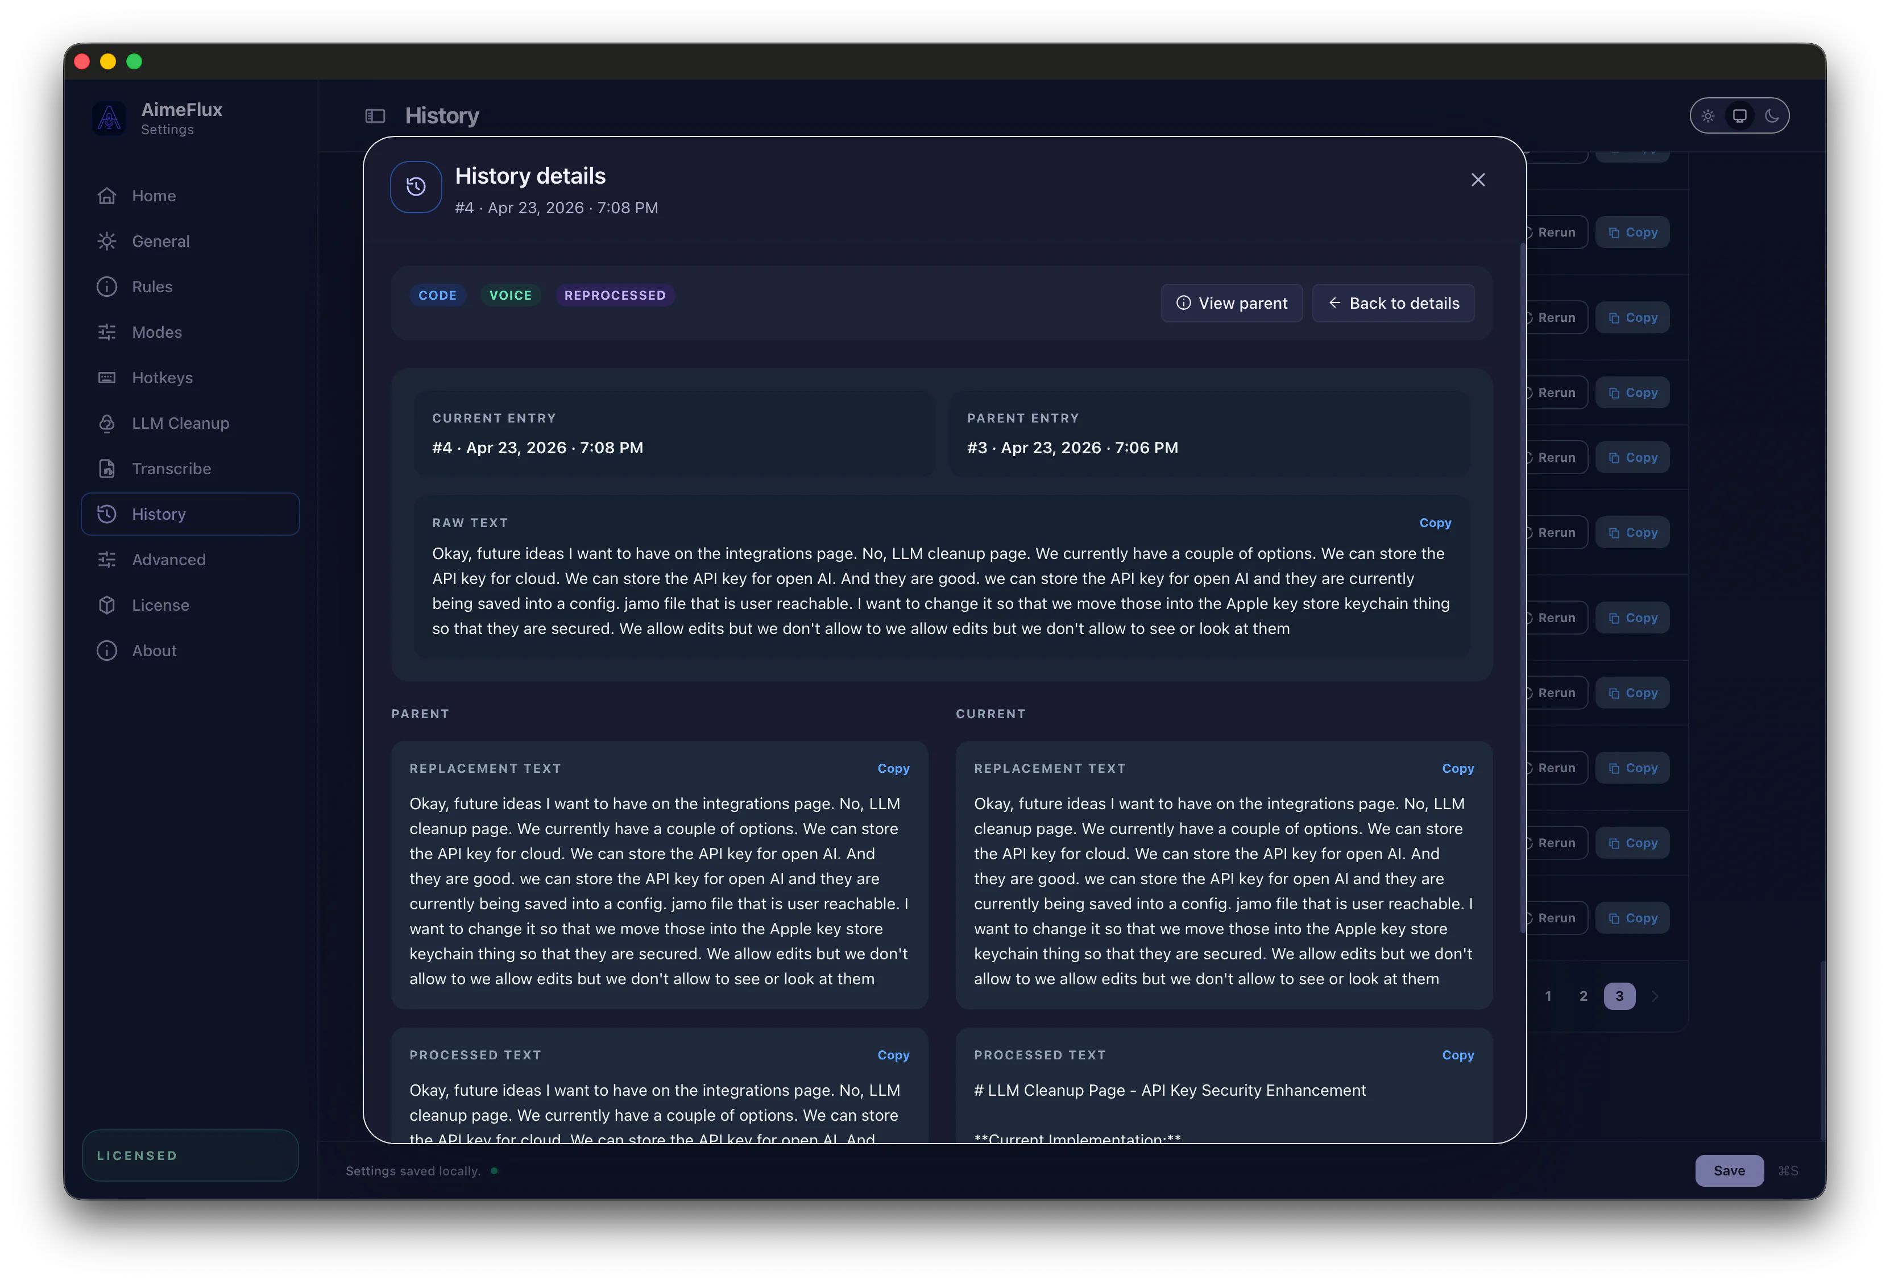Screen dimensions: 1890x1284
Task: Click the dialog vertical scrollbar
Action: click(1523, 587)
